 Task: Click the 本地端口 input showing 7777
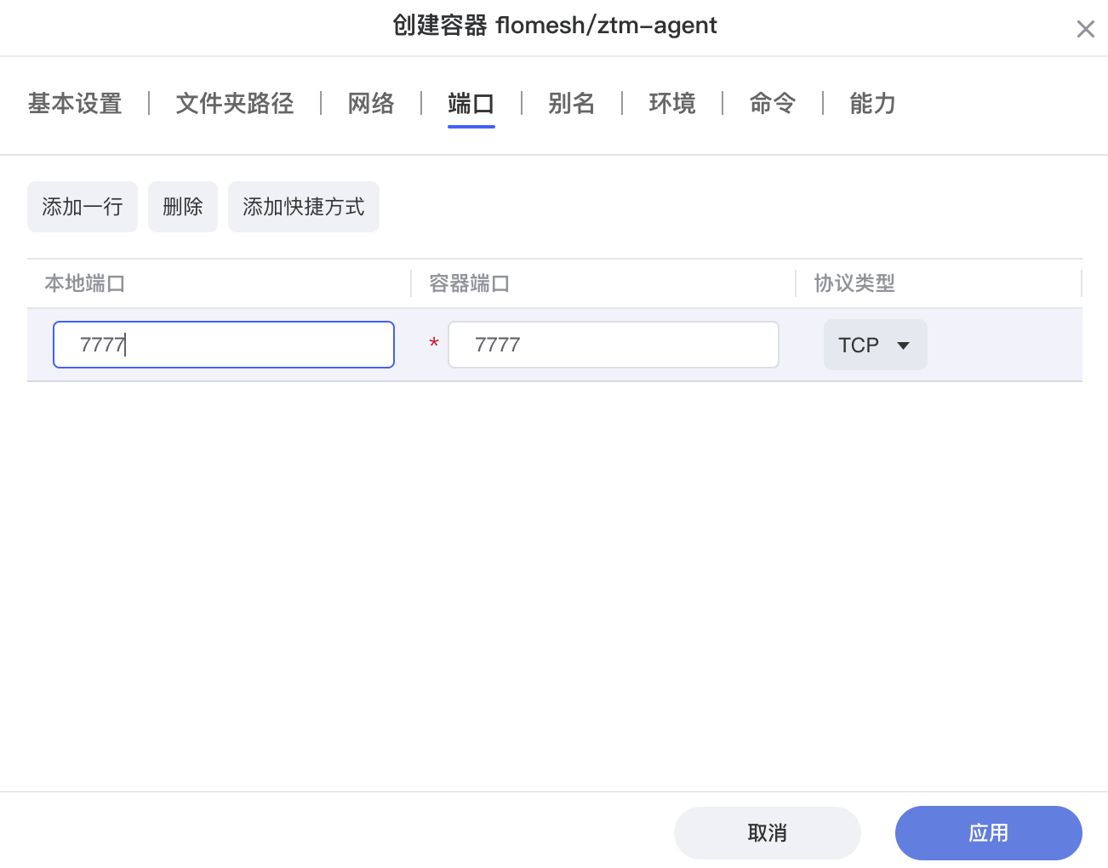pos(223,345)
